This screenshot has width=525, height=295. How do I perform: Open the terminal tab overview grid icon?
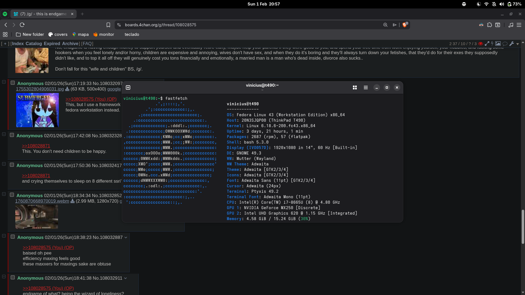pos(355,87)
